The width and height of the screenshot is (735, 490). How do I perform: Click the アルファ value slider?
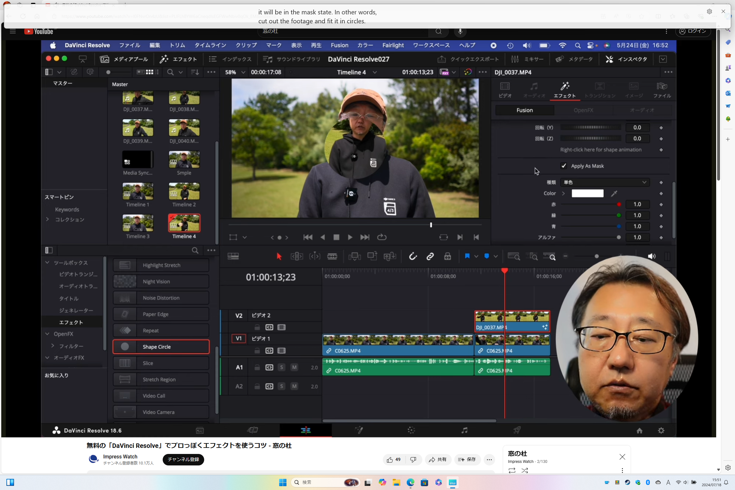point(618,237)
